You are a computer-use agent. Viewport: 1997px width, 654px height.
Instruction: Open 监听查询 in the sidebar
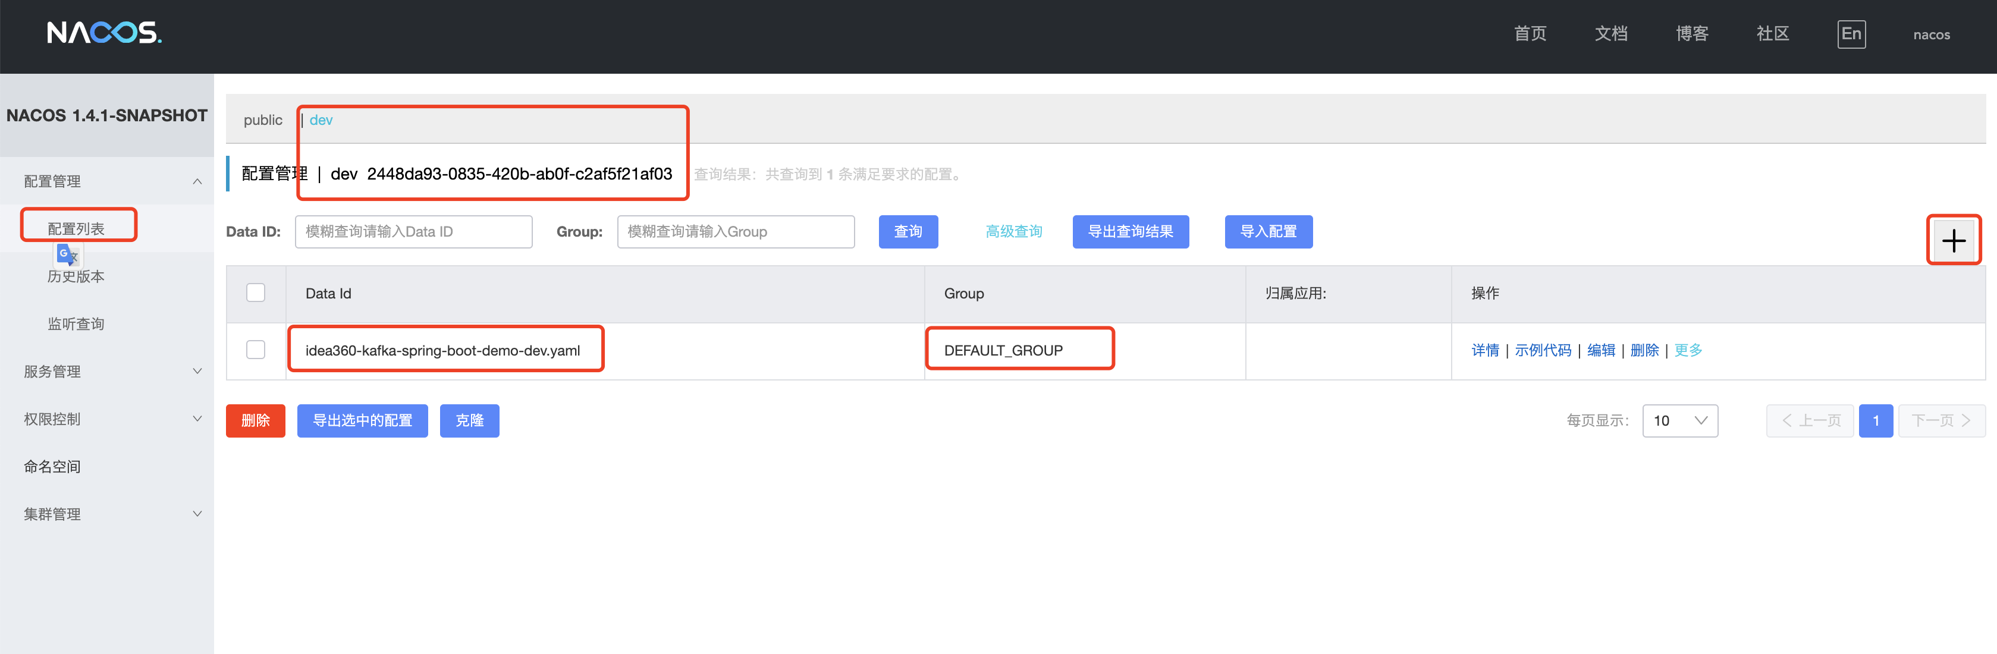pyautogui.click(x=76, y=324)
